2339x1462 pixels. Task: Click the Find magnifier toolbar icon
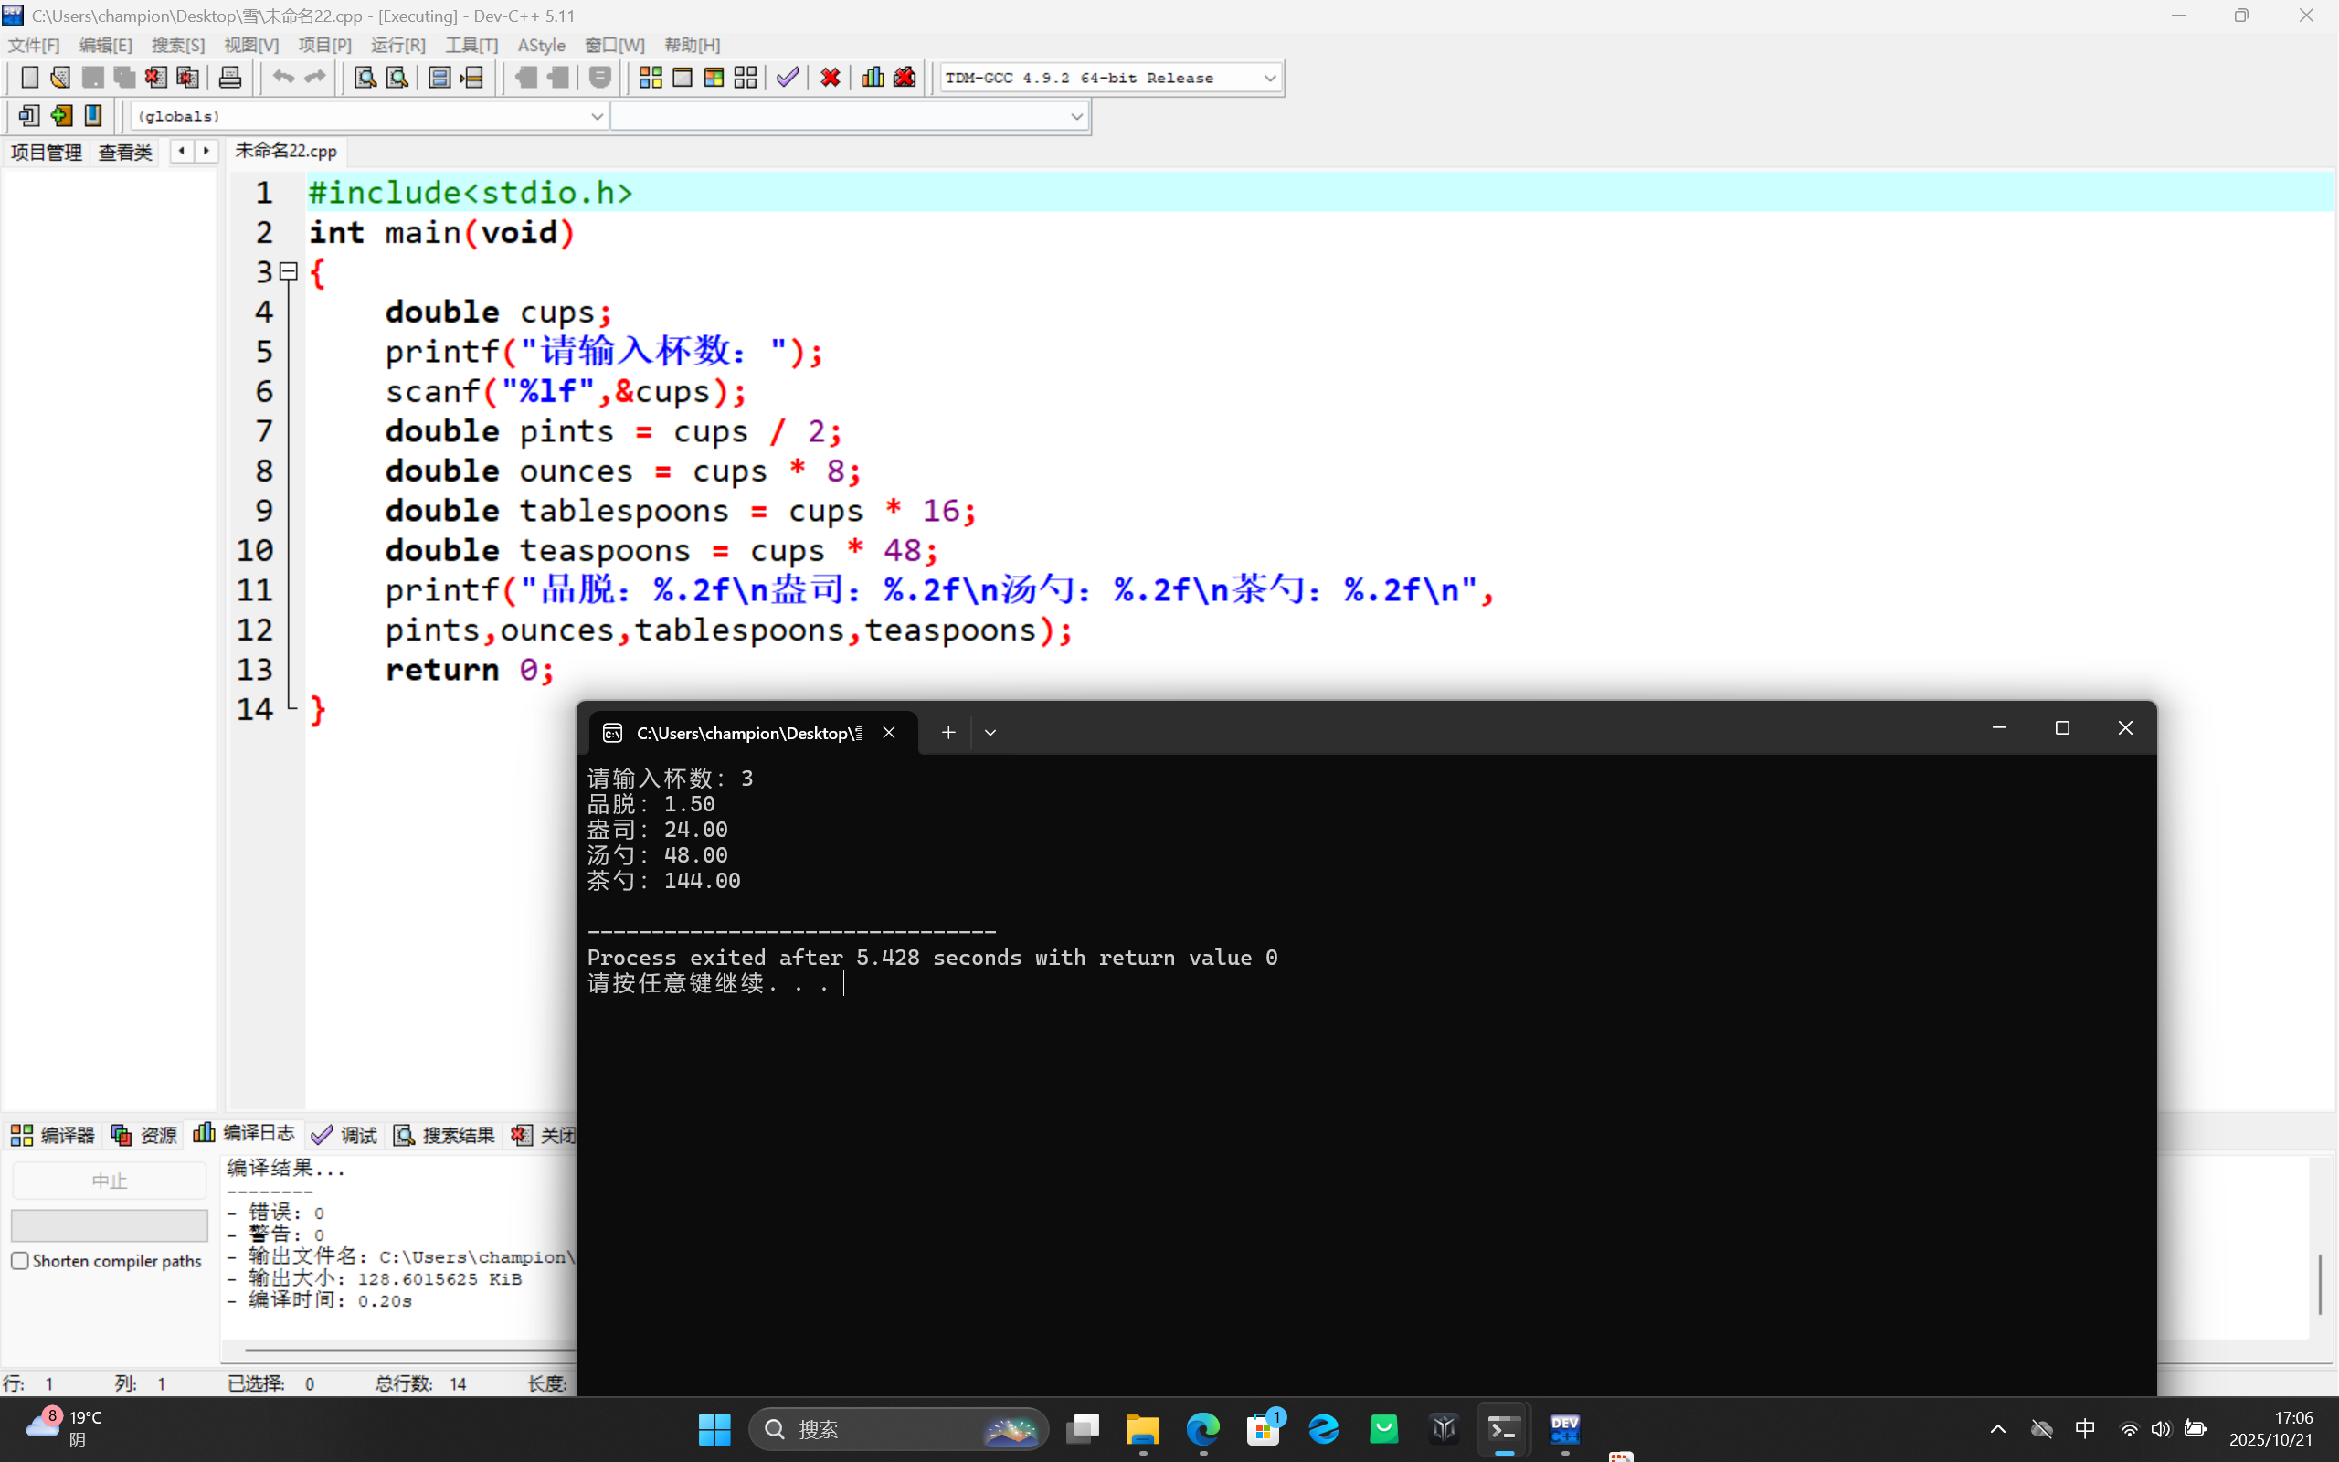click(x=365, y=78)
